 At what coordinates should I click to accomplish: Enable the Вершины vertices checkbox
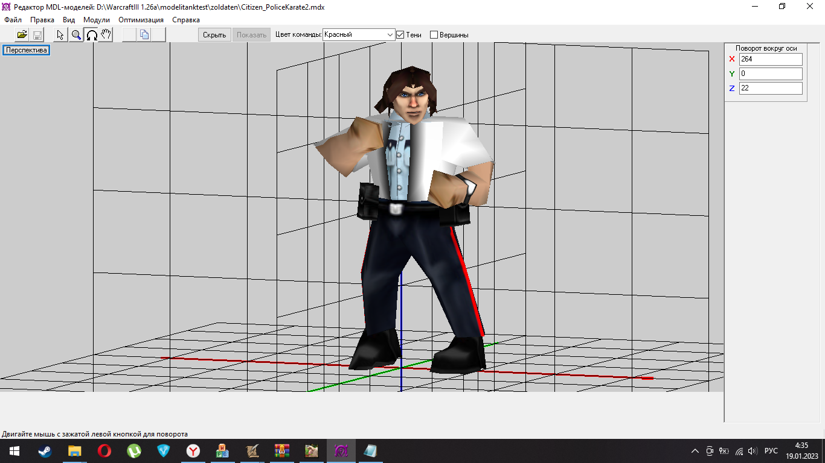point(434,35)
